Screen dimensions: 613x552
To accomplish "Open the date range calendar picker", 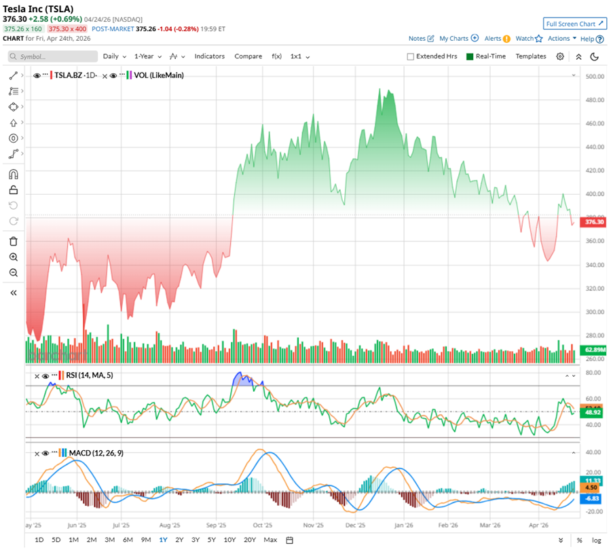I will point(290,540).
